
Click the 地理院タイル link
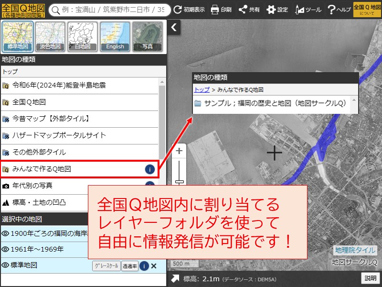[x=355, y=250]
